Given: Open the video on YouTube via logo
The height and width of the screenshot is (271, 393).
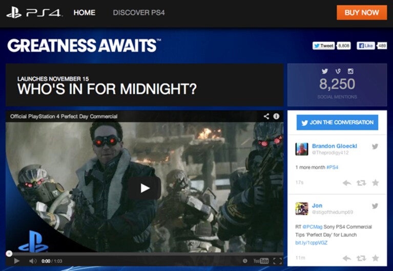Looking at the screenshot, I should [261, 261].
